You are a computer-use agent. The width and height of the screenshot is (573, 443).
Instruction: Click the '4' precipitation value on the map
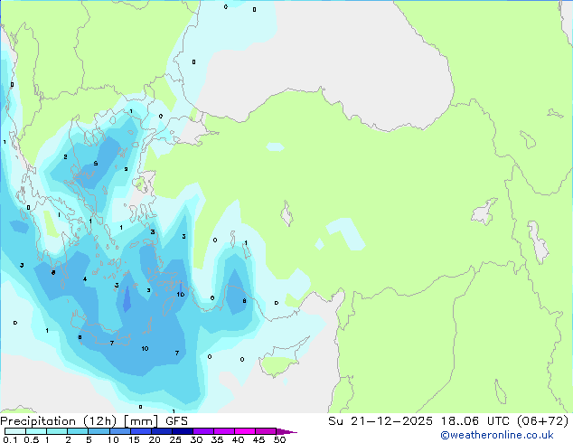[85, 279]
